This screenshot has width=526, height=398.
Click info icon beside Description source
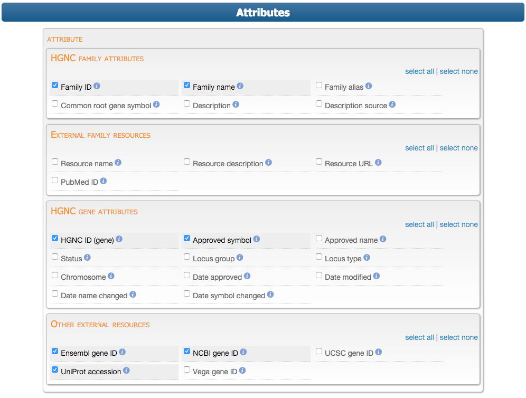click(x=392, y=105)
